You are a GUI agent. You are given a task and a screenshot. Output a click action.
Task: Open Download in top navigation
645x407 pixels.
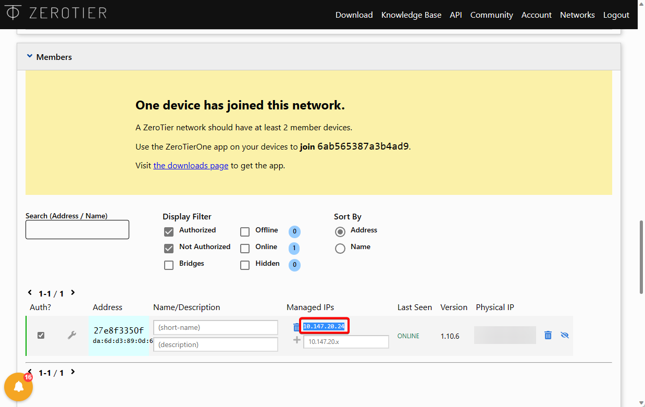(354, 15)
